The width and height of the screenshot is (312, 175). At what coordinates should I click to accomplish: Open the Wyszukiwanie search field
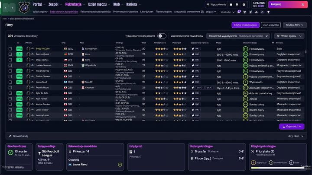coord(216,5)
